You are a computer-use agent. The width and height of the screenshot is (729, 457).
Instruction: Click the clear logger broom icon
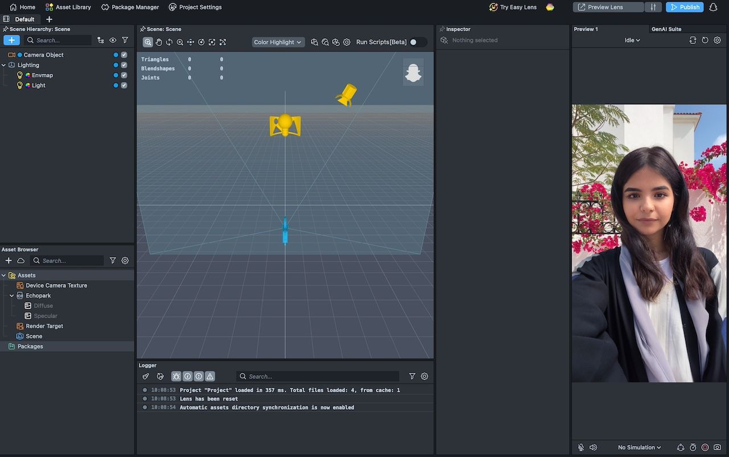[146, 376]
